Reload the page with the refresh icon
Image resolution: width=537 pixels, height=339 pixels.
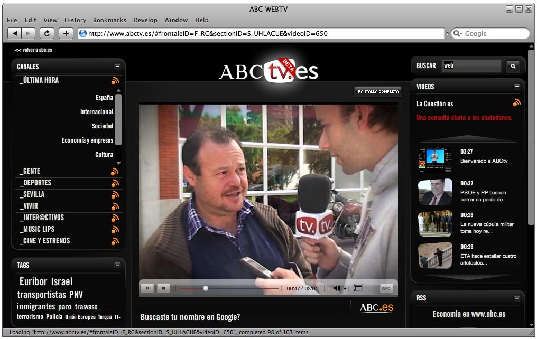[47, 33]
